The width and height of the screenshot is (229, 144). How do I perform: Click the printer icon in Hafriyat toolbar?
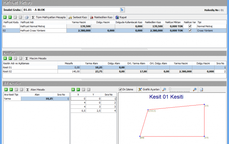27,17
